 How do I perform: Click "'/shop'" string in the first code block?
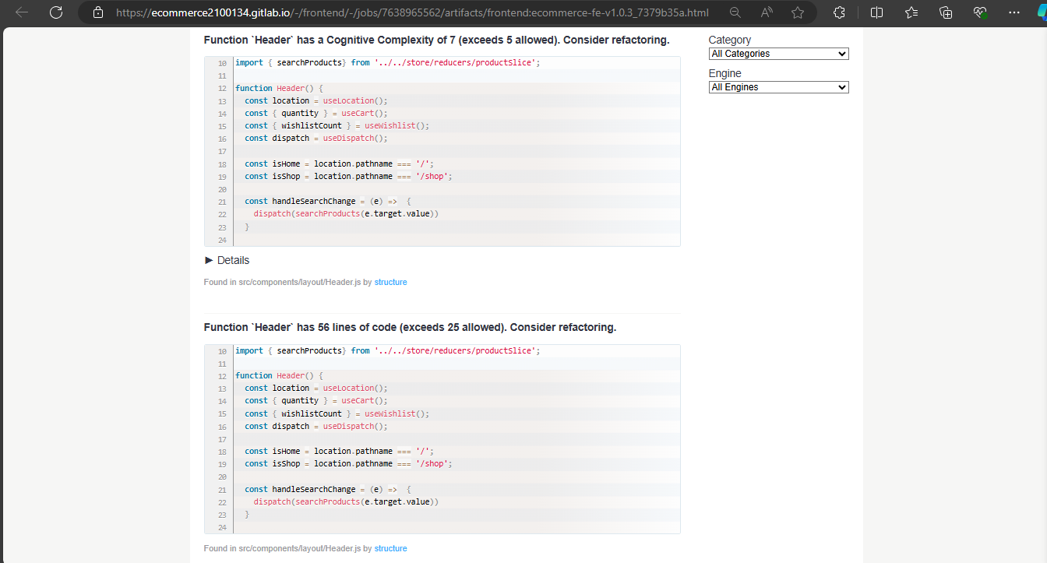(x=433, y=176)
